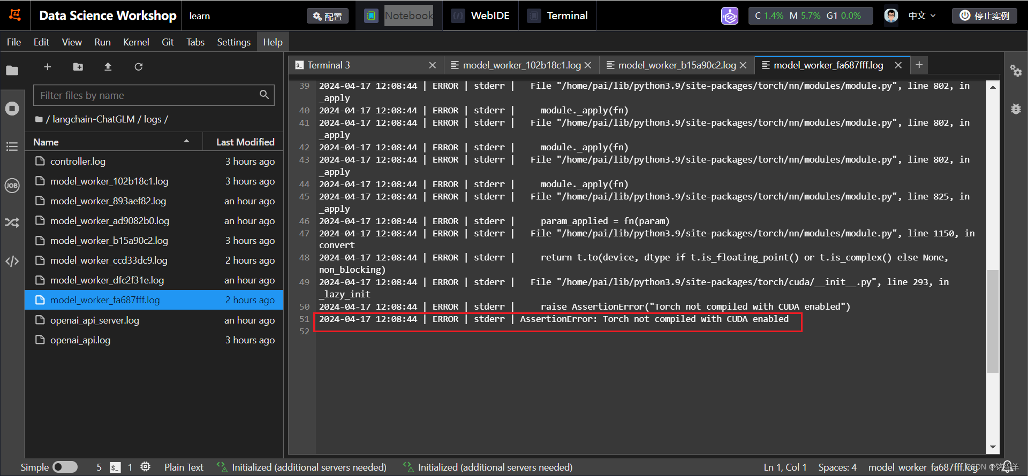Image resolution: width=1028 pixels, height=476 pixels.
Task: Open the Kernel menu
Action: 136,42
